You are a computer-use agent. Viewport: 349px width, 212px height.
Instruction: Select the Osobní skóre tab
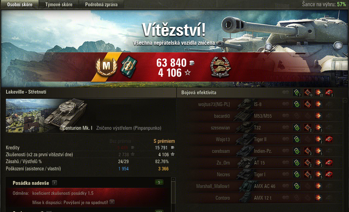point(20,4)
